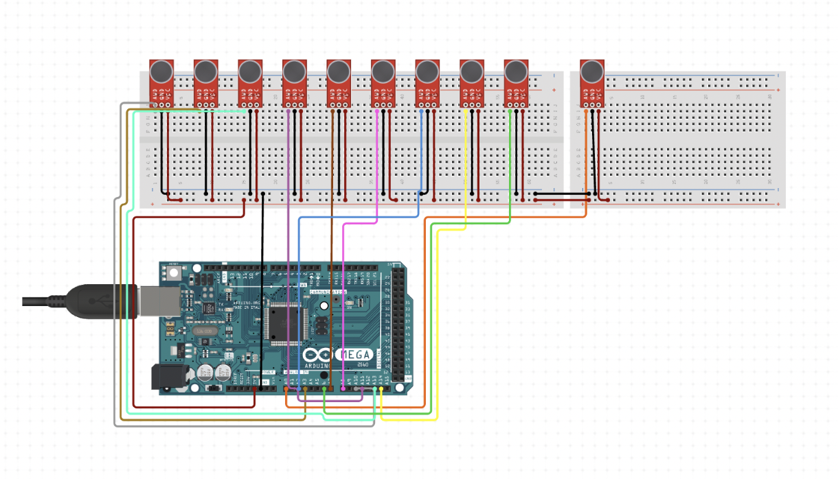The width and height of the screenshot is (838, 479).
Task: Click the USB plug connected to the Arduino
Action: coord(103,302)
